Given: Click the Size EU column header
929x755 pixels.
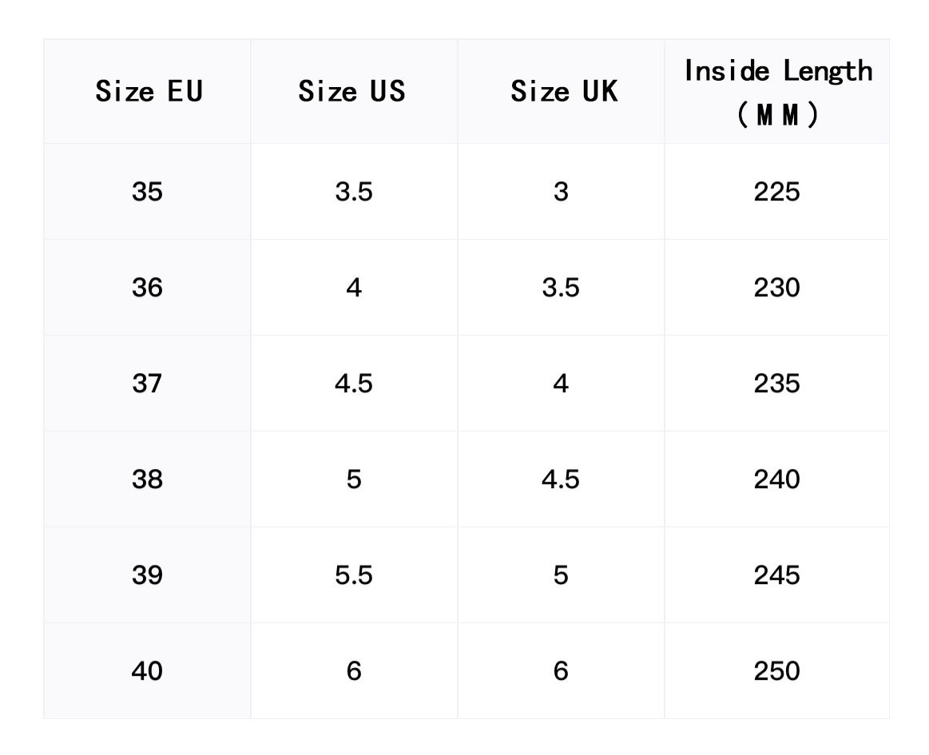Looking at the screenshot, I should point(149,91).
